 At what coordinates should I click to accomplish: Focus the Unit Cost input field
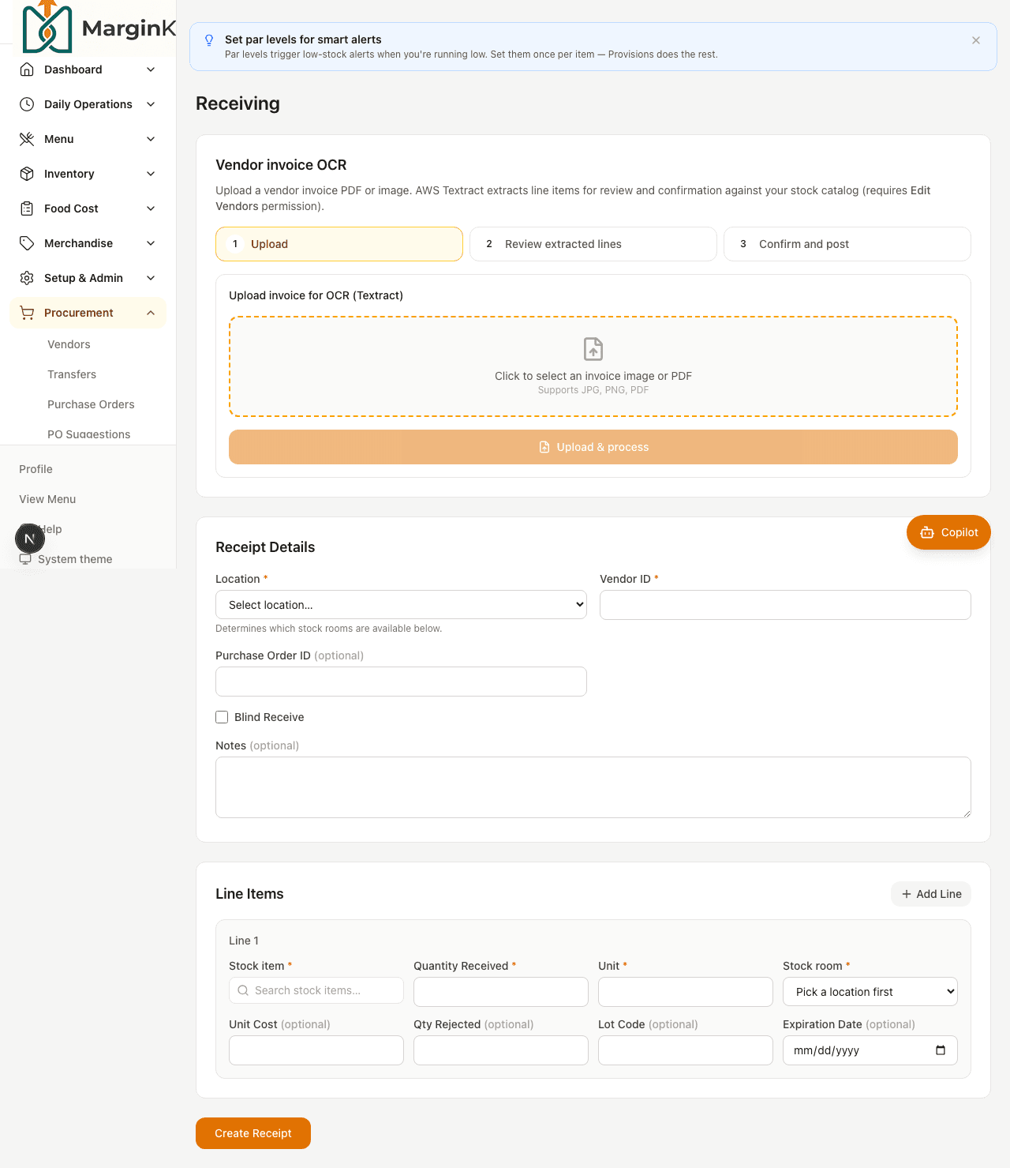click(x=316, y=1050)
